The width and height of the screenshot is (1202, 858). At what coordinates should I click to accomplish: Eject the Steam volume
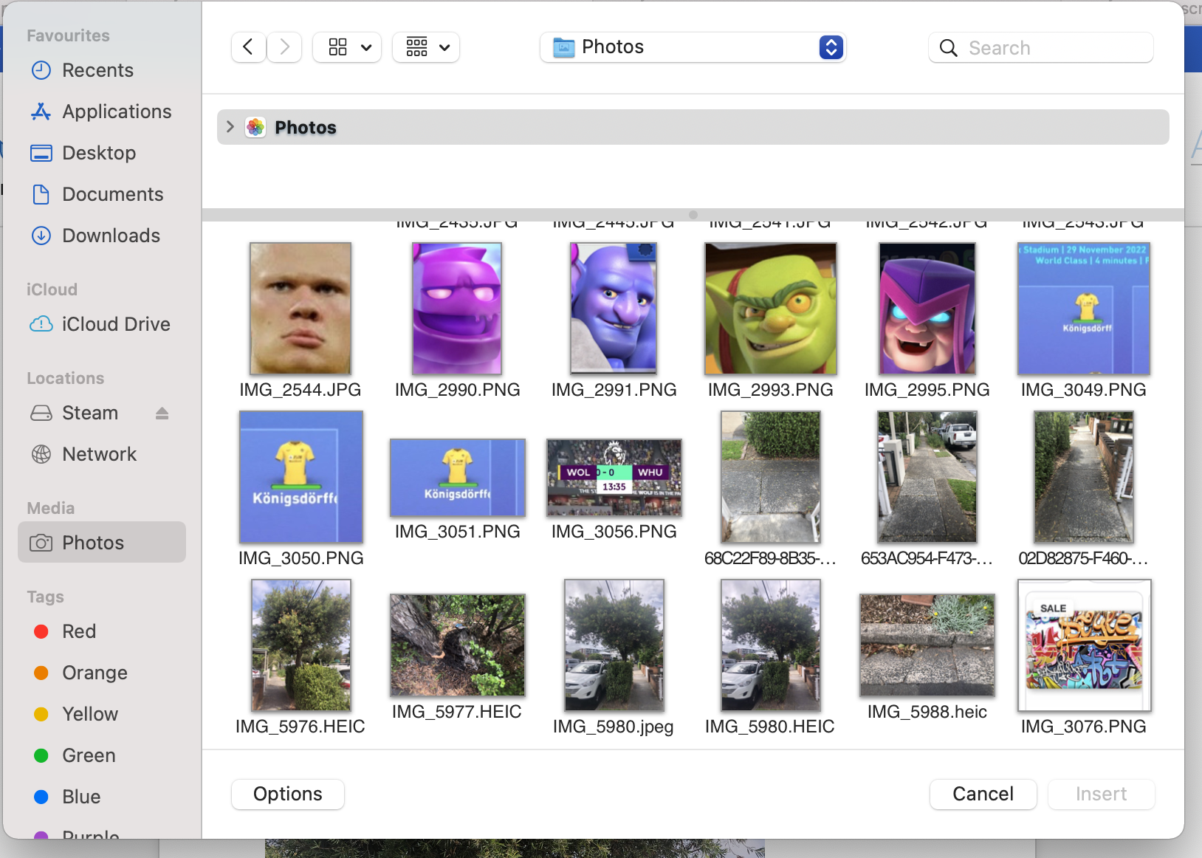click(x=162, y=413)
